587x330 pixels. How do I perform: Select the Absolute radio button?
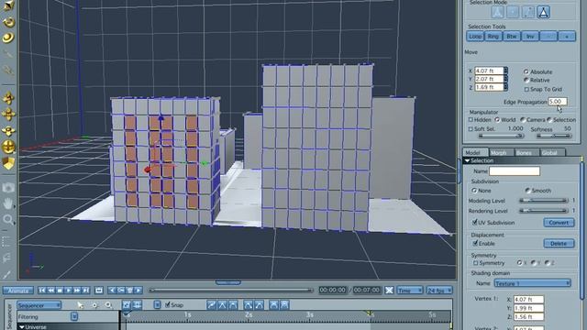526,71
